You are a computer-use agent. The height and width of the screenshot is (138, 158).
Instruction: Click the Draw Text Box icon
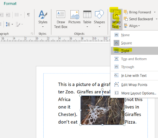click(61, 14)
